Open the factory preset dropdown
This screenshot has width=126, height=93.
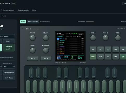(x=7, y=36)
